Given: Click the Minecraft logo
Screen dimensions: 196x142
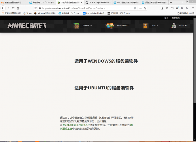Looking at the screenshot, I should tap(27, 26).
